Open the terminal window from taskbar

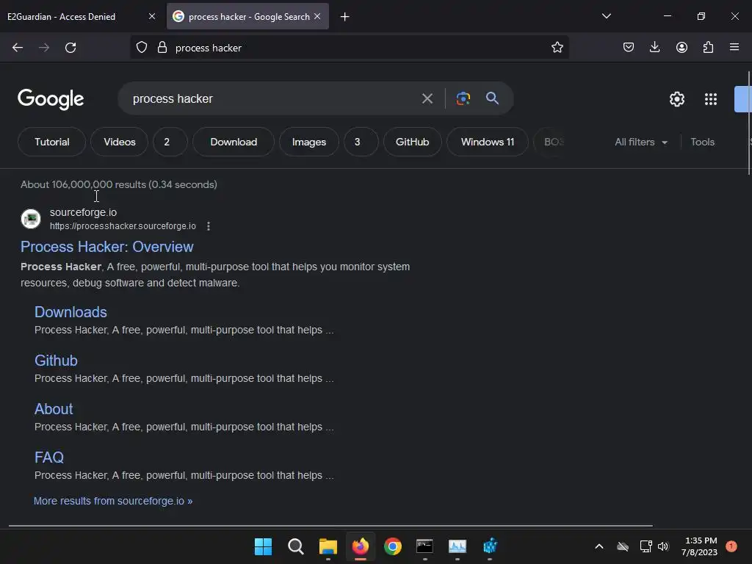(425, 546)
